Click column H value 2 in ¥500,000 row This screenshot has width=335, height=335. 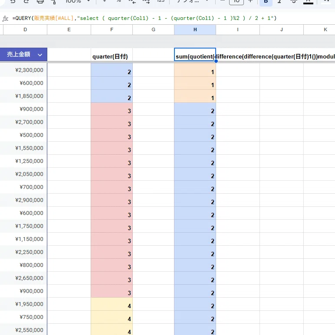[x=195, y=135]
